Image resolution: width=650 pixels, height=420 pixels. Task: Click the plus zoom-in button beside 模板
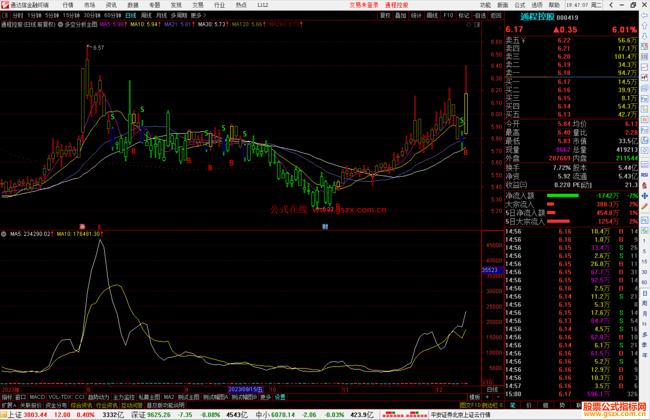[x=487, y=397]
